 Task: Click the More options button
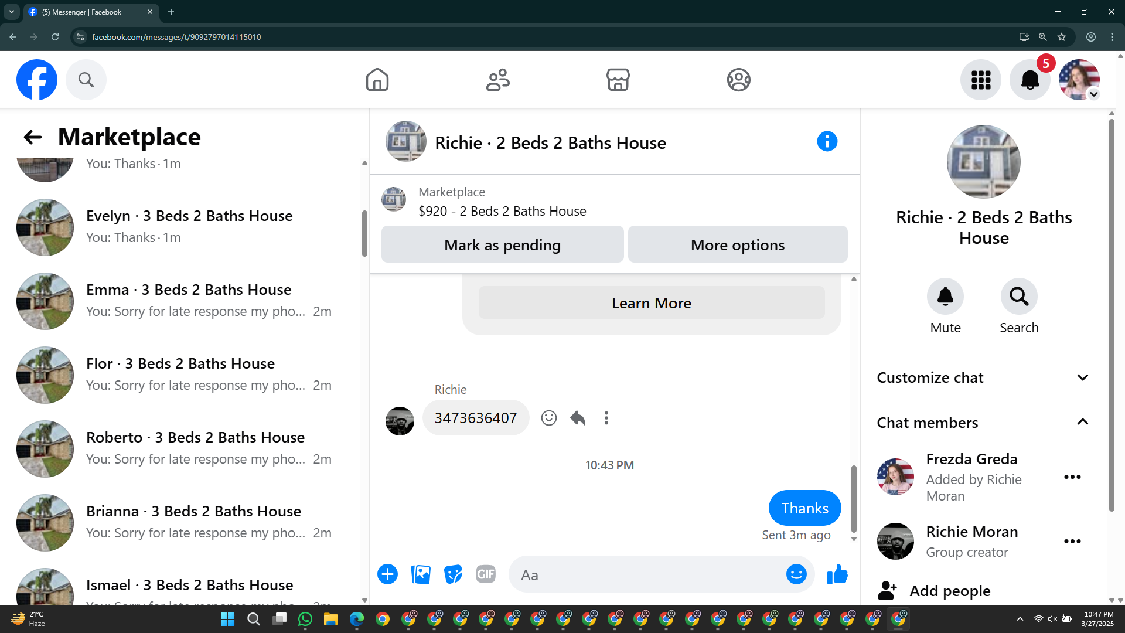click(738, 244)
